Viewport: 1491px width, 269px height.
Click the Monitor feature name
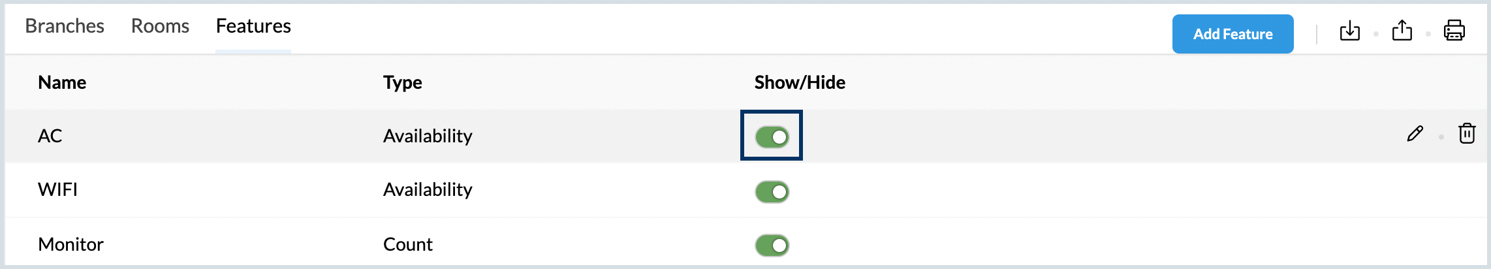[71, 244]
